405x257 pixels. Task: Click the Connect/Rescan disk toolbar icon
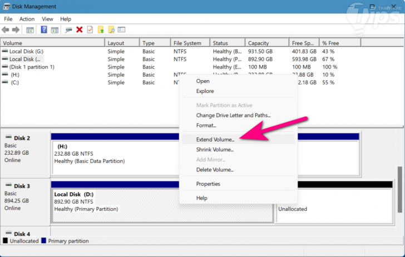[68, 30]
